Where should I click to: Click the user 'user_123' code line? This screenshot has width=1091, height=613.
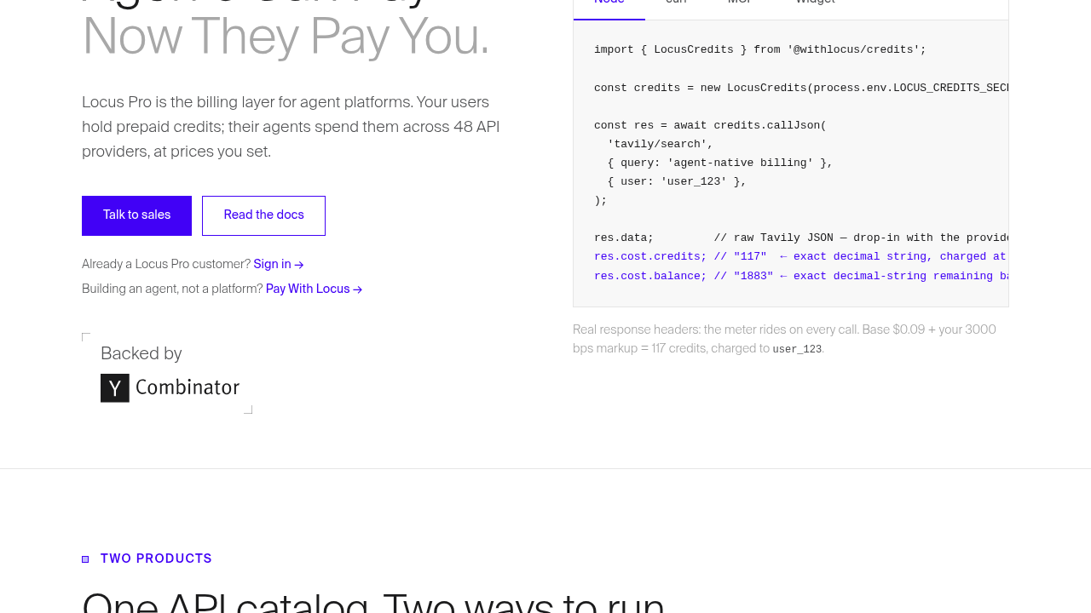point(677,181)
